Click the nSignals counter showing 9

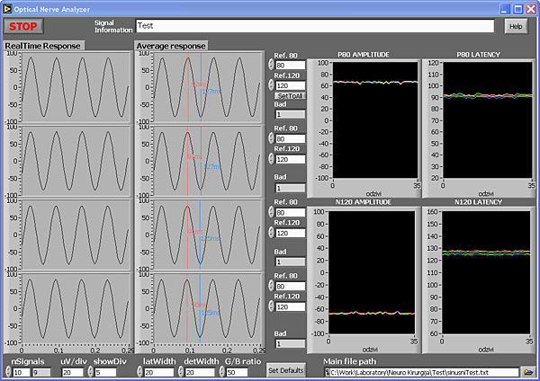pos(41,372)
